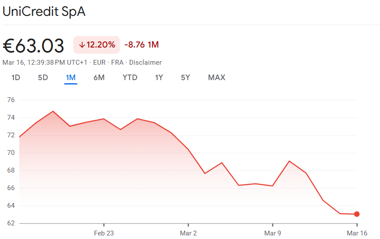Click the 12.20% change badge

point(97,44)
